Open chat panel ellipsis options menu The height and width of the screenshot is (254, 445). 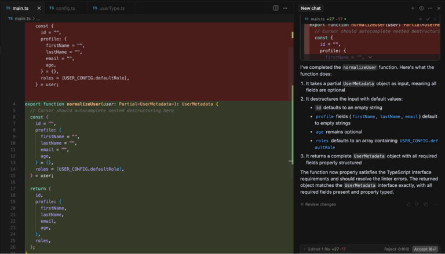click(429, 8)
